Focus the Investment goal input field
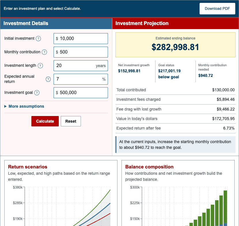239x226 pixels. pyautogui.click(x=81, y=93)
